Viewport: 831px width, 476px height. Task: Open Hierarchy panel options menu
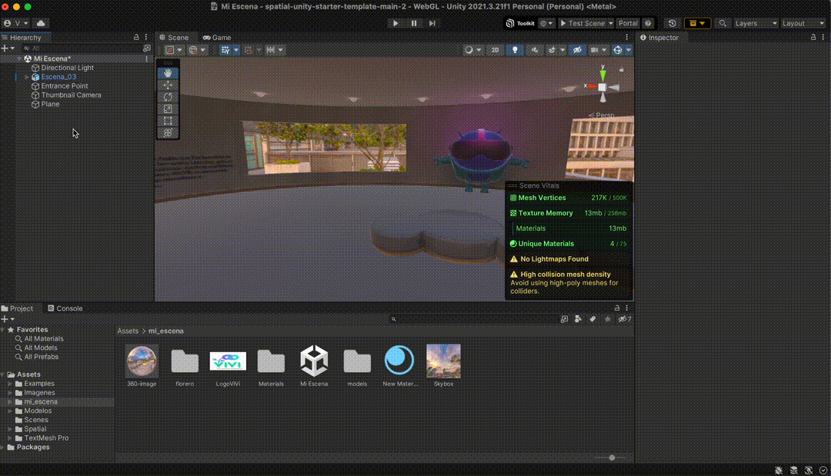[x=146, y=38]
